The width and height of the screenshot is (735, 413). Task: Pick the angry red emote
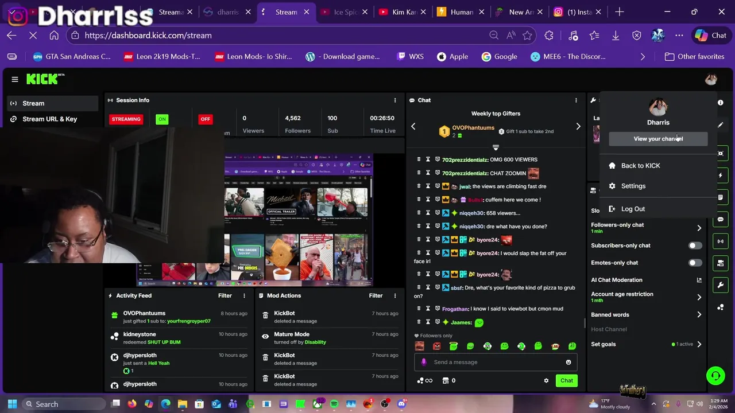pos(437,346)
